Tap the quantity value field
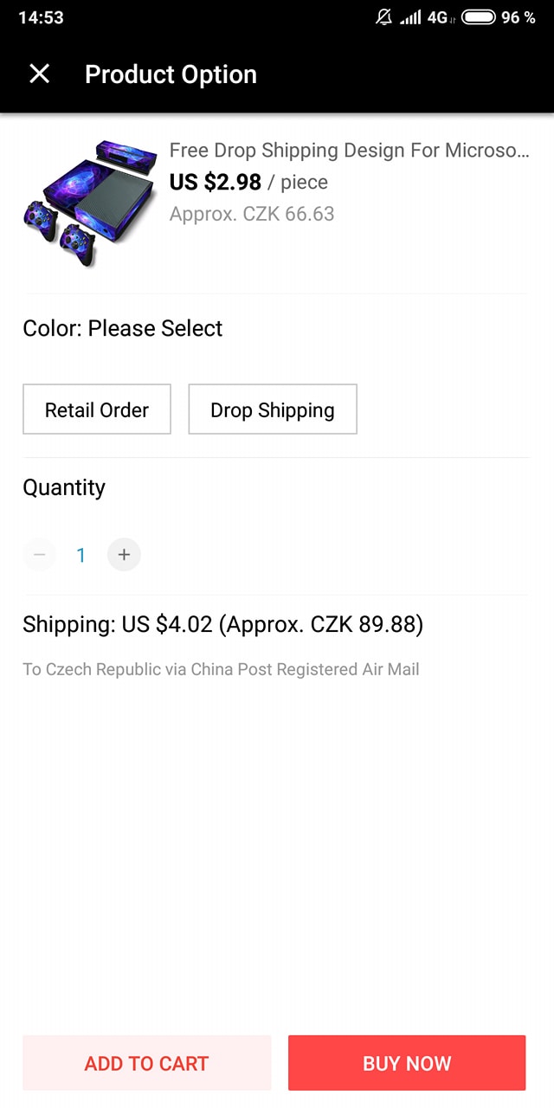 81,555
